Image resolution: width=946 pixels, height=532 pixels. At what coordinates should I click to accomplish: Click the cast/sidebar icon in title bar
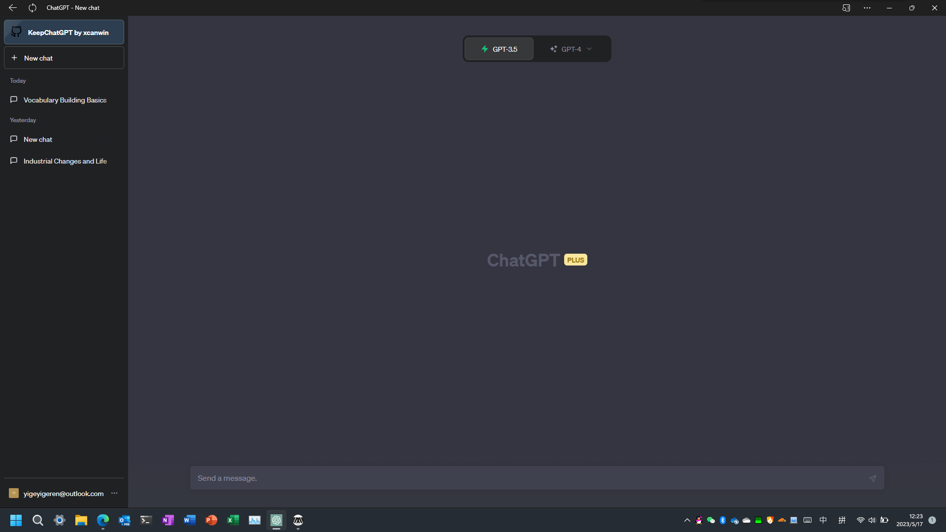(x=846, y=8)
